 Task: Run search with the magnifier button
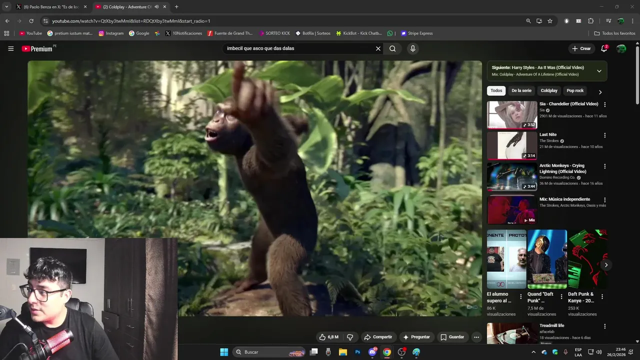(x=392, y=48)
